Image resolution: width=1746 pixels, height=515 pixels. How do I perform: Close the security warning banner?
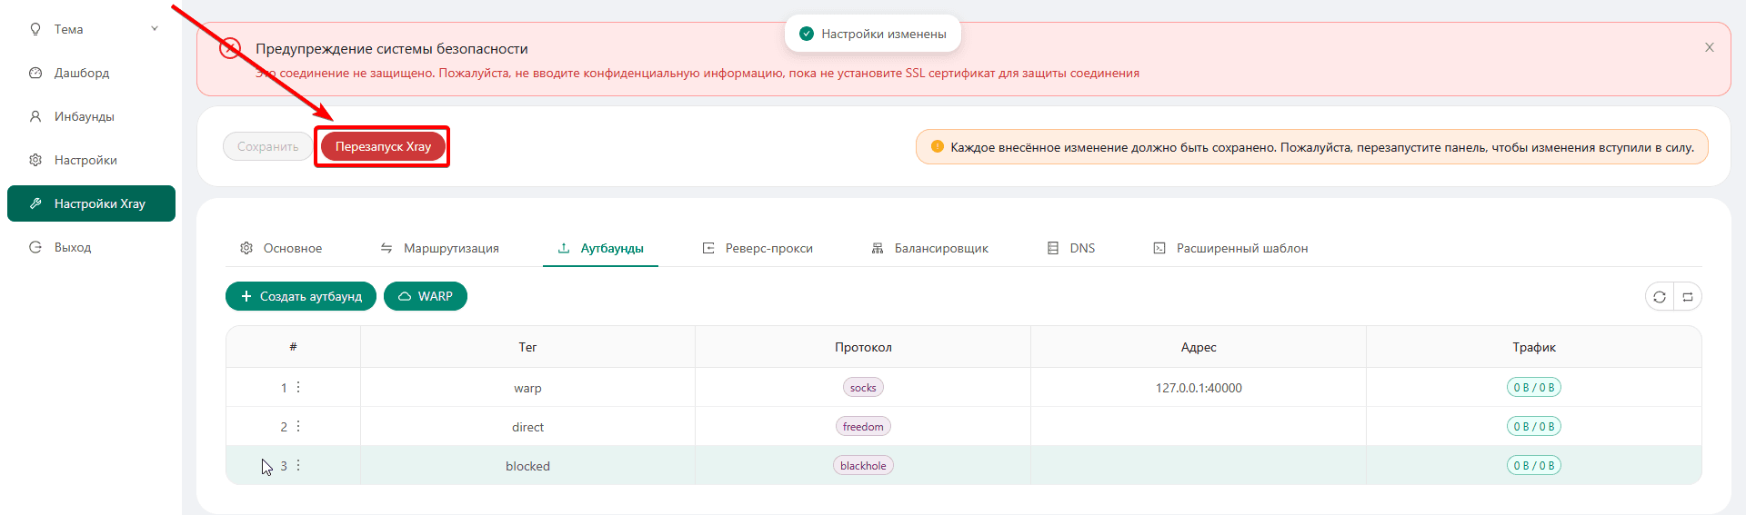click(x=1709, y=47)
